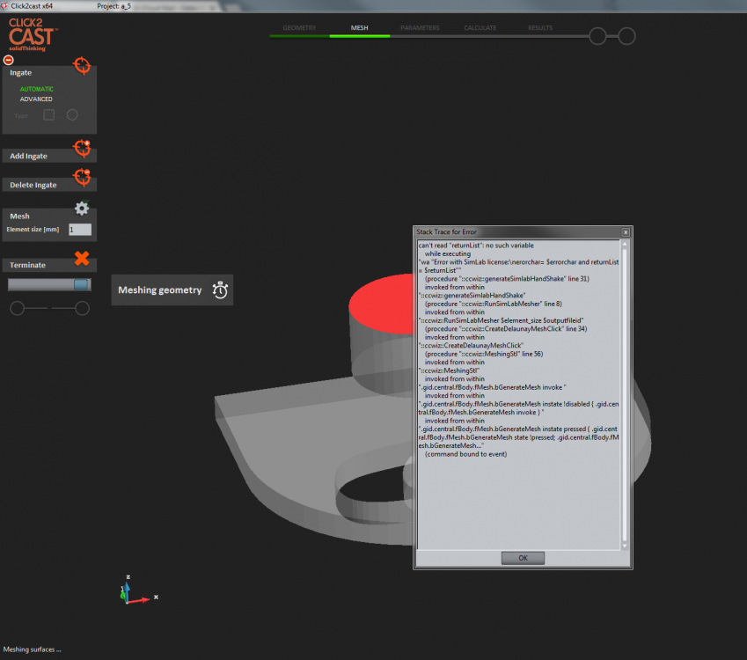Viewport: 747px width, 660px height.
Task: Click the XYZ axis orientation triad
Action: (138, 590)
